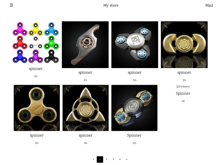The image size is (220, 165).
Task: Go to previous page with « arrow
Action: click(x=93, y=159)
